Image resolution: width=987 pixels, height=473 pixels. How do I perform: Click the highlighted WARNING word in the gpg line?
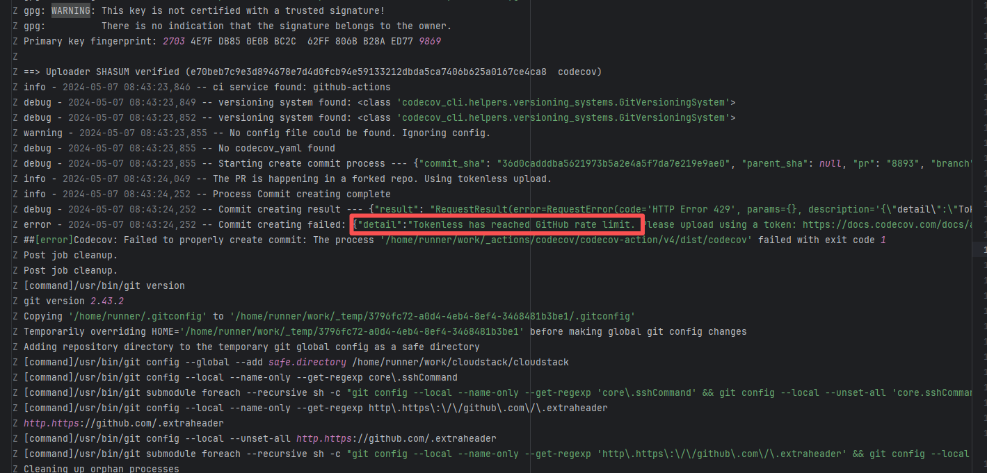coord(70,11)
